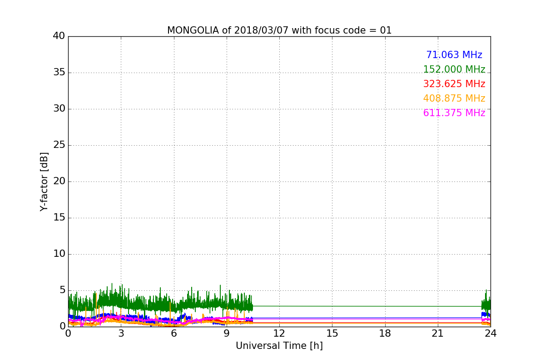Click the x-axis tick value 6
The width and height of the screenshot is (545, 363).
click(174, 334)
